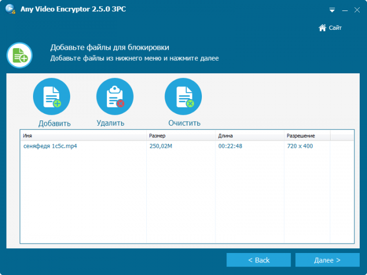367x275 pixels.
Task: Close the Any Video Encryptor window
Action: coord(358,9)
